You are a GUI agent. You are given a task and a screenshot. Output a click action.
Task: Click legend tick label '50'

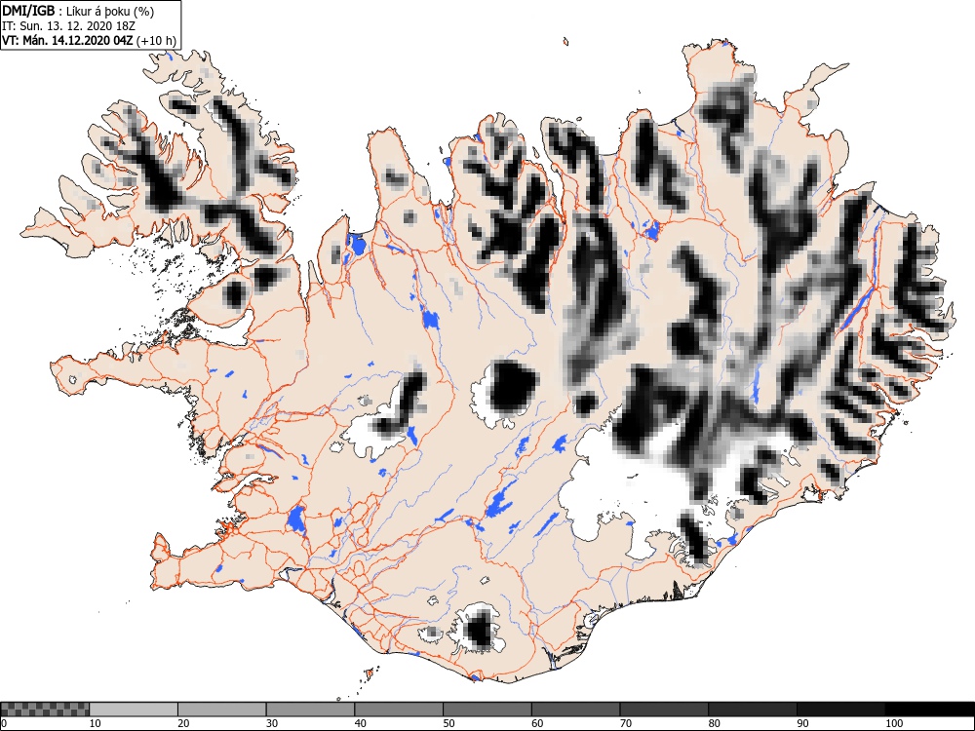tap(448, 723)
